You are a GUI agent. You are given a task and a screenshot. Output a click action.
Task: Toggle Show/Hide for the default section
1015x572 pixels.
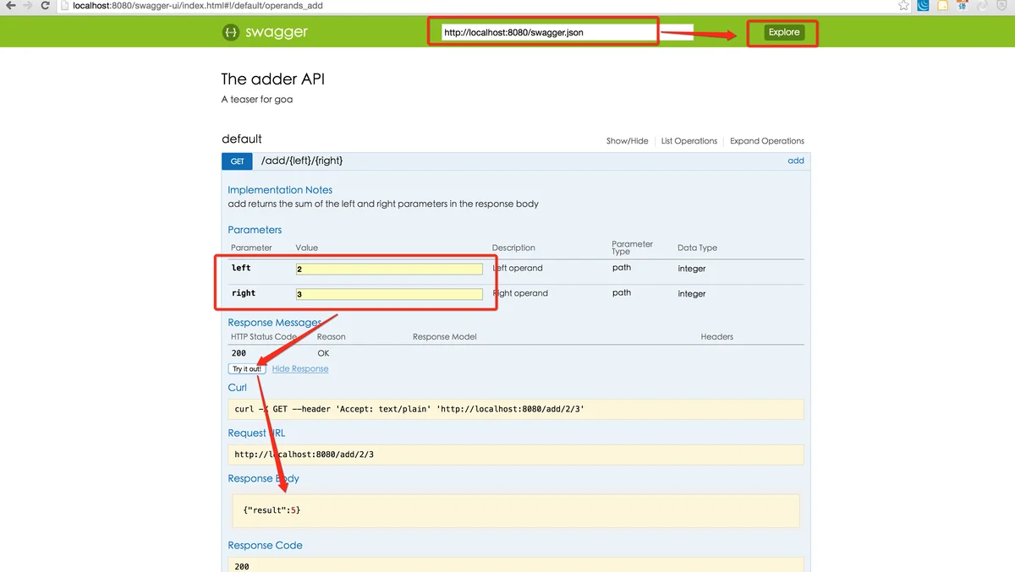[x=627, y=141]
